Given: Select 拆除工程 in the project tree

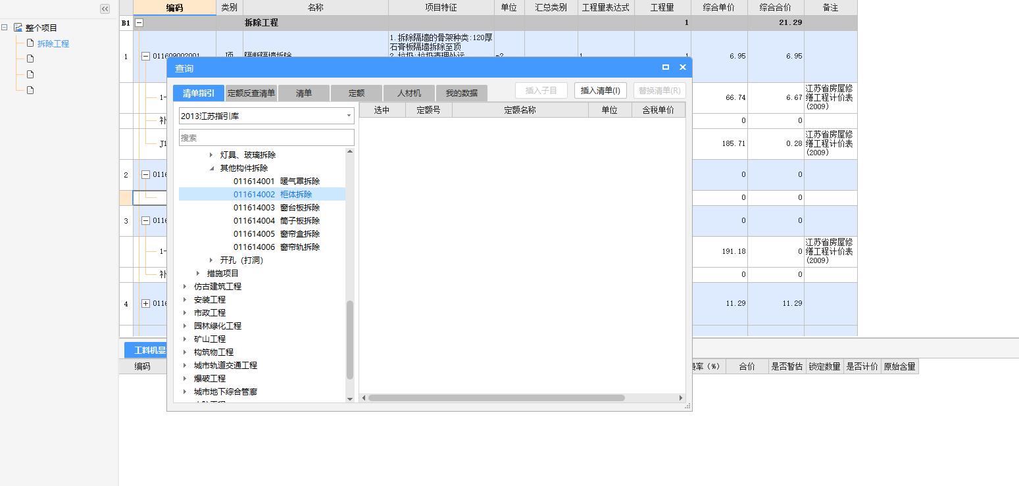Looking at the screenshot, I should pos(53,43).
